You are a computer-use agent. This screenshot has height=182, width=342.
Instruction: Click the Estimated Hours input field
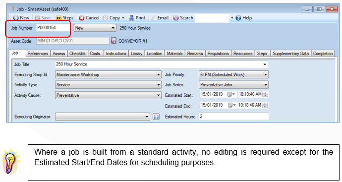234,117
